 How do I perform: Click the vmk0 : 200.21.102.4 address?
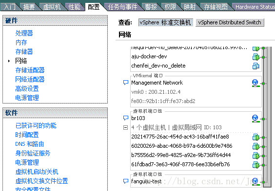tap(156, 92)
